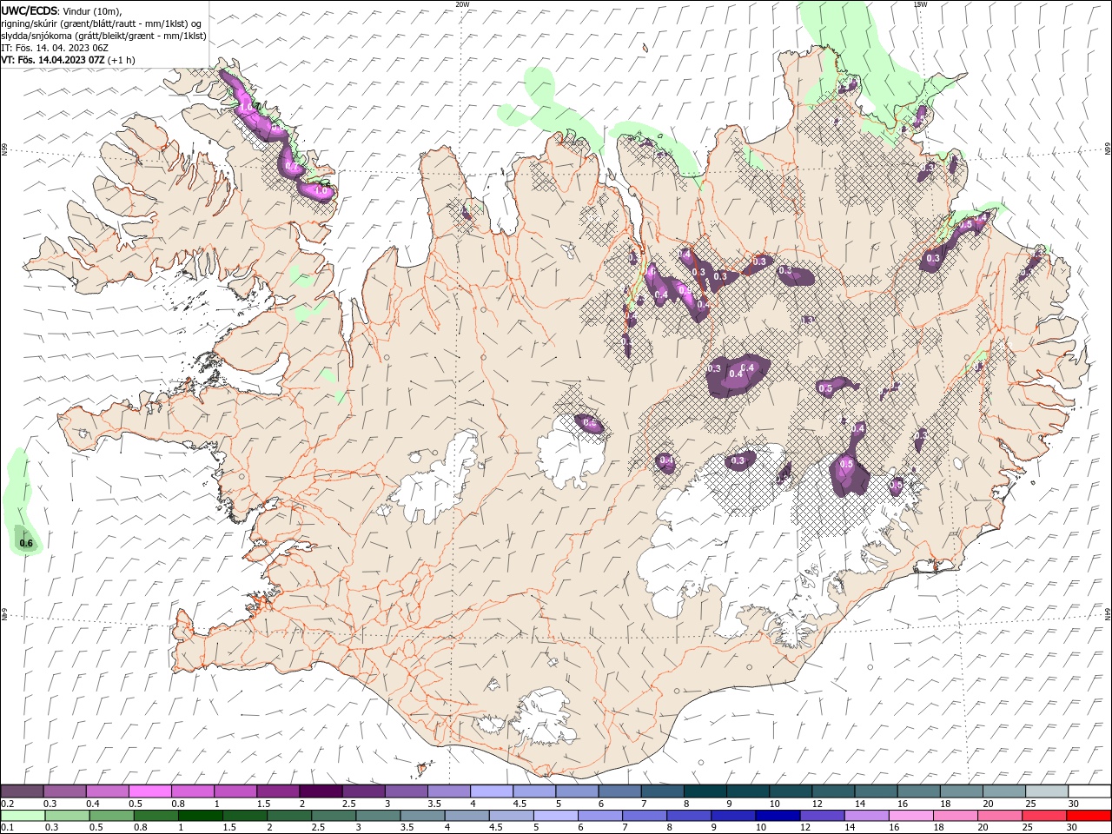Select the light lavender 4 swatch on the snow scale

[x=492, y=791]
